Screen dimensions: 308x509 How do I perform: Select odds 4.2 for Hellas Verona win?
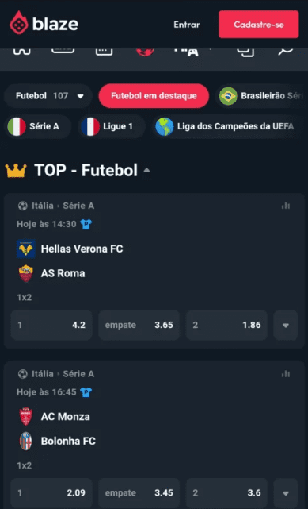51,325
